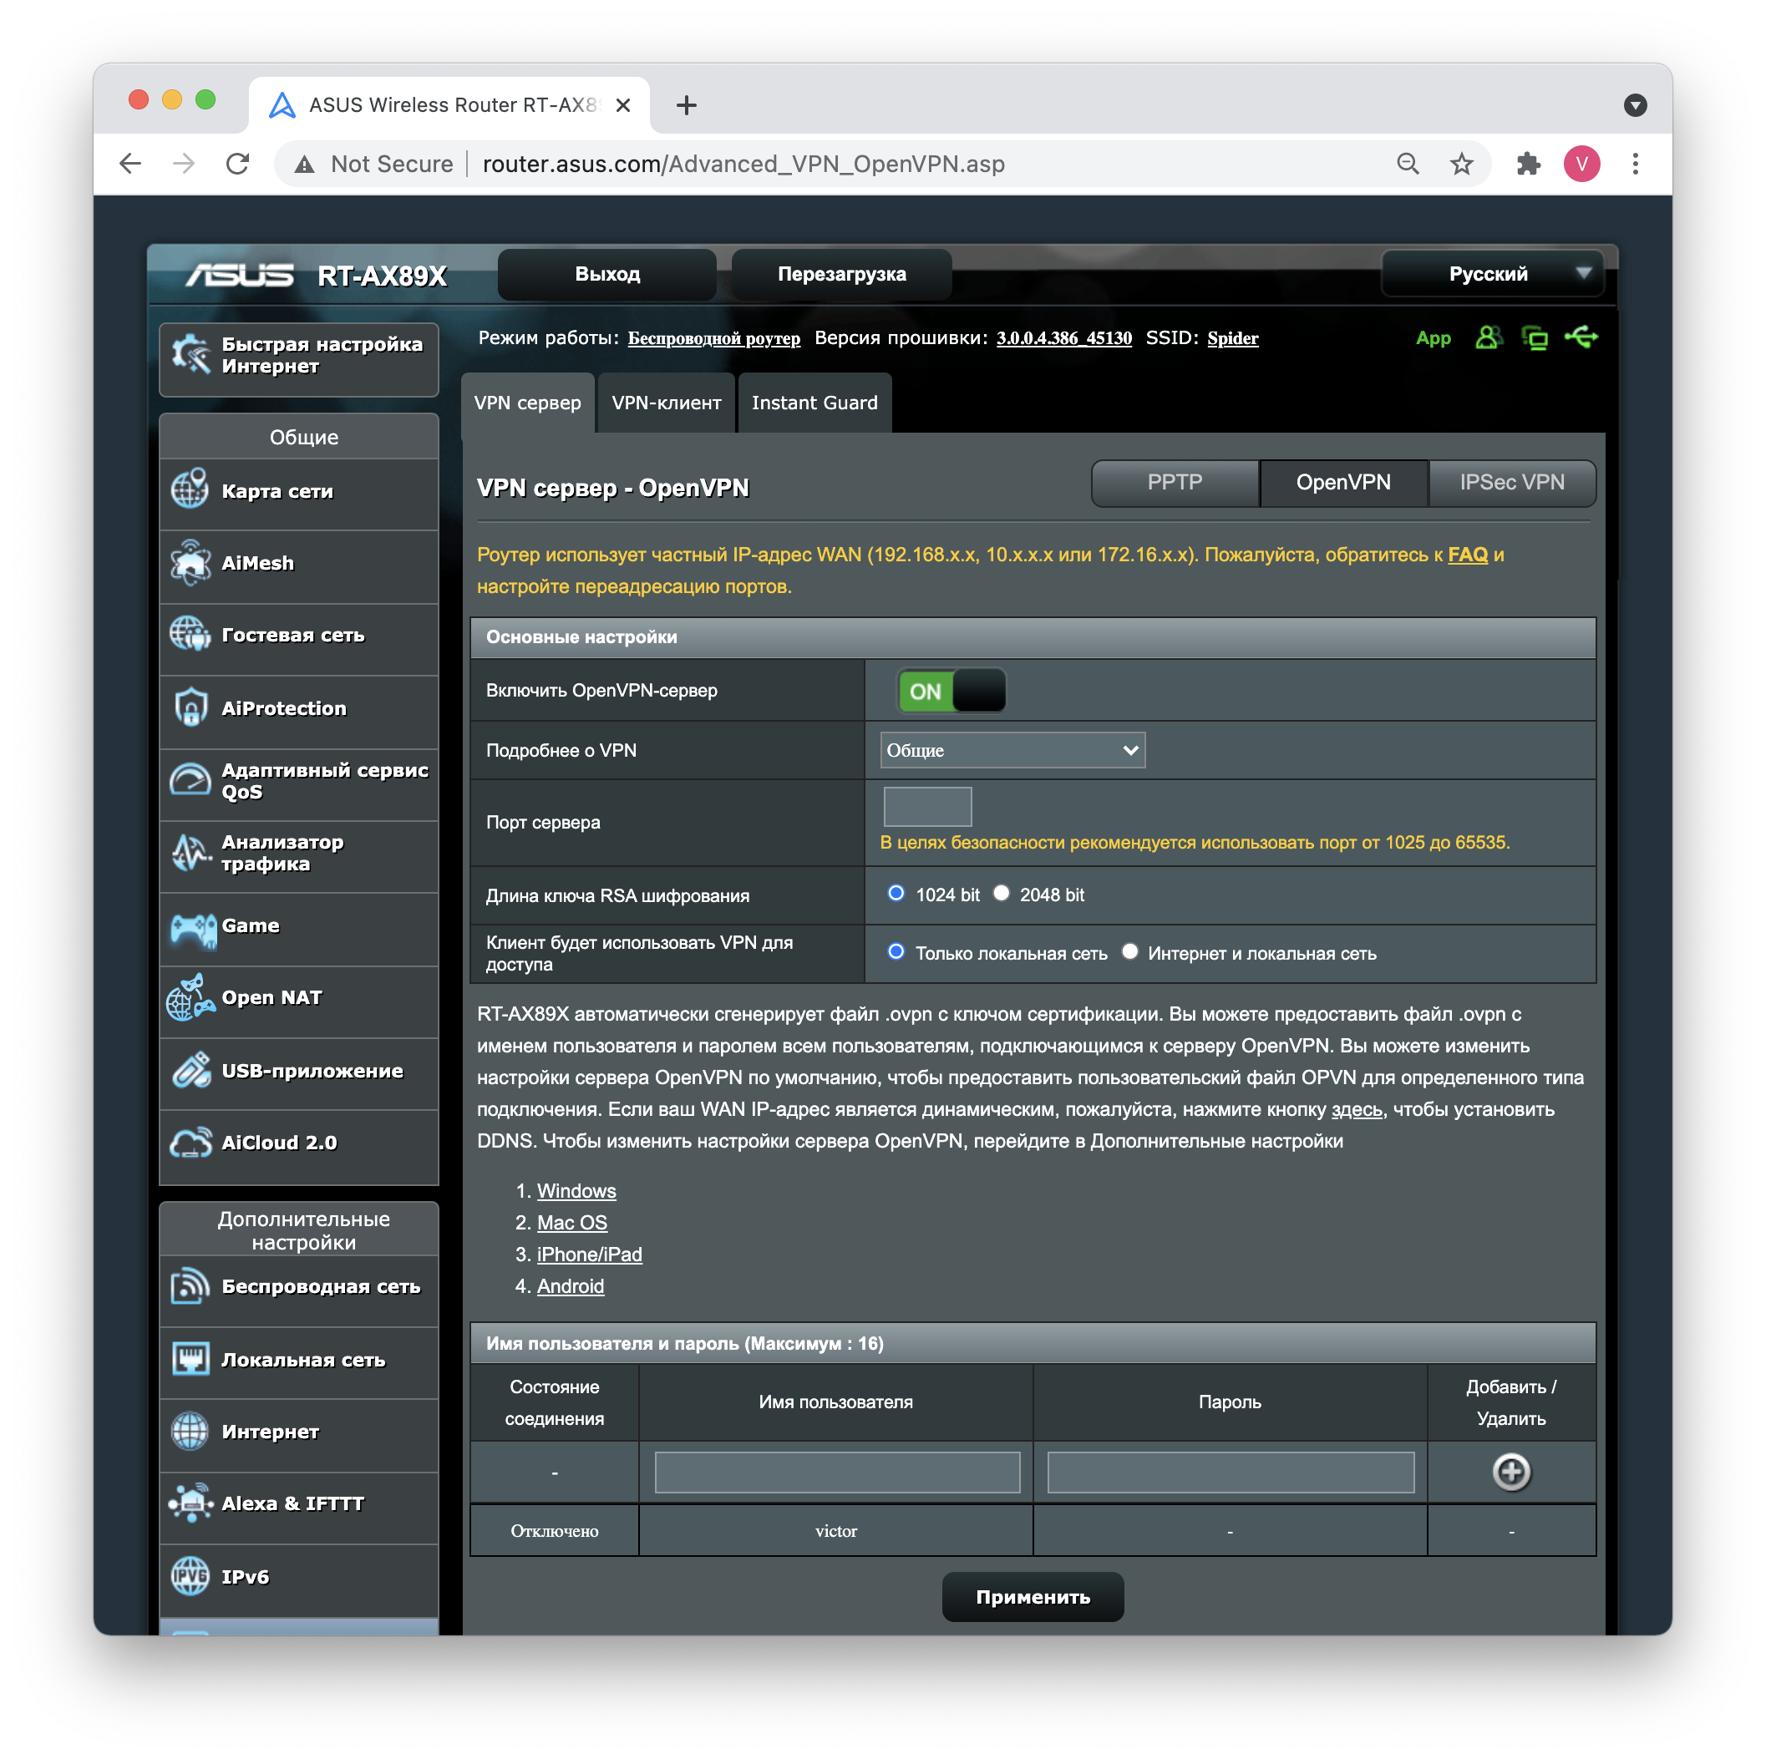Viewport: 1766px width, 1759px height.
Task: Open the AiProtection shield icon
Action: 190,707
